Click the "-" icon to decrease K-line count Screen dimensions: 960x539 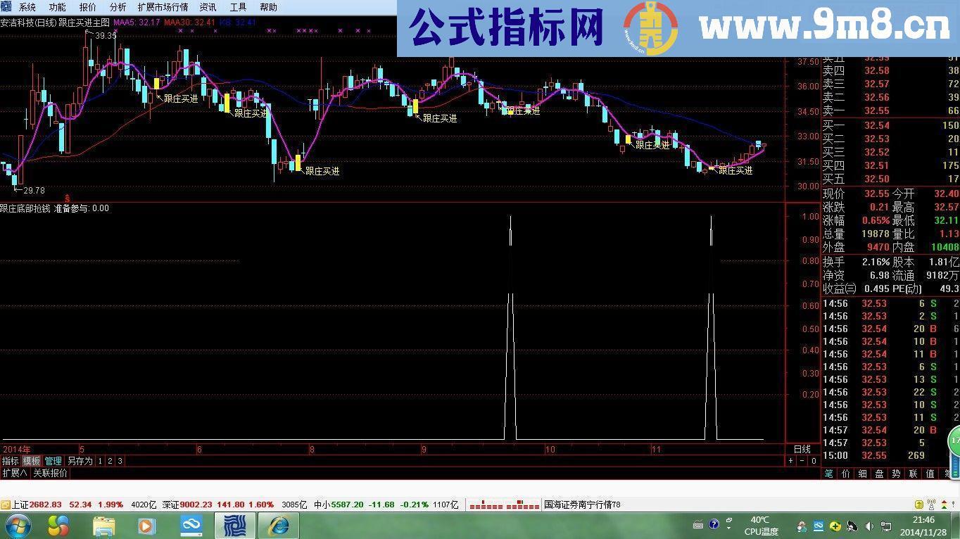tap(802, 460)
